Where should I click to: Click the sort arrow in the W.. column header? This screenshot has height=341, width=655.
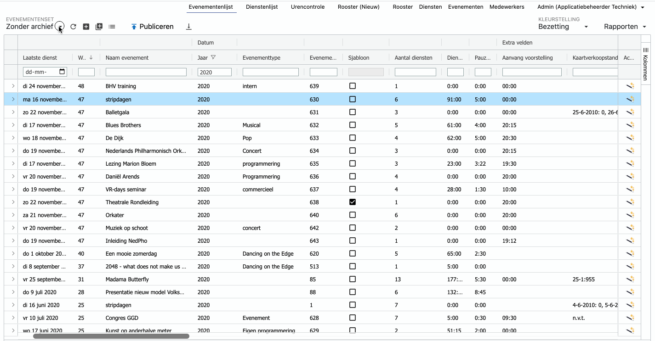tap(91, 57)
